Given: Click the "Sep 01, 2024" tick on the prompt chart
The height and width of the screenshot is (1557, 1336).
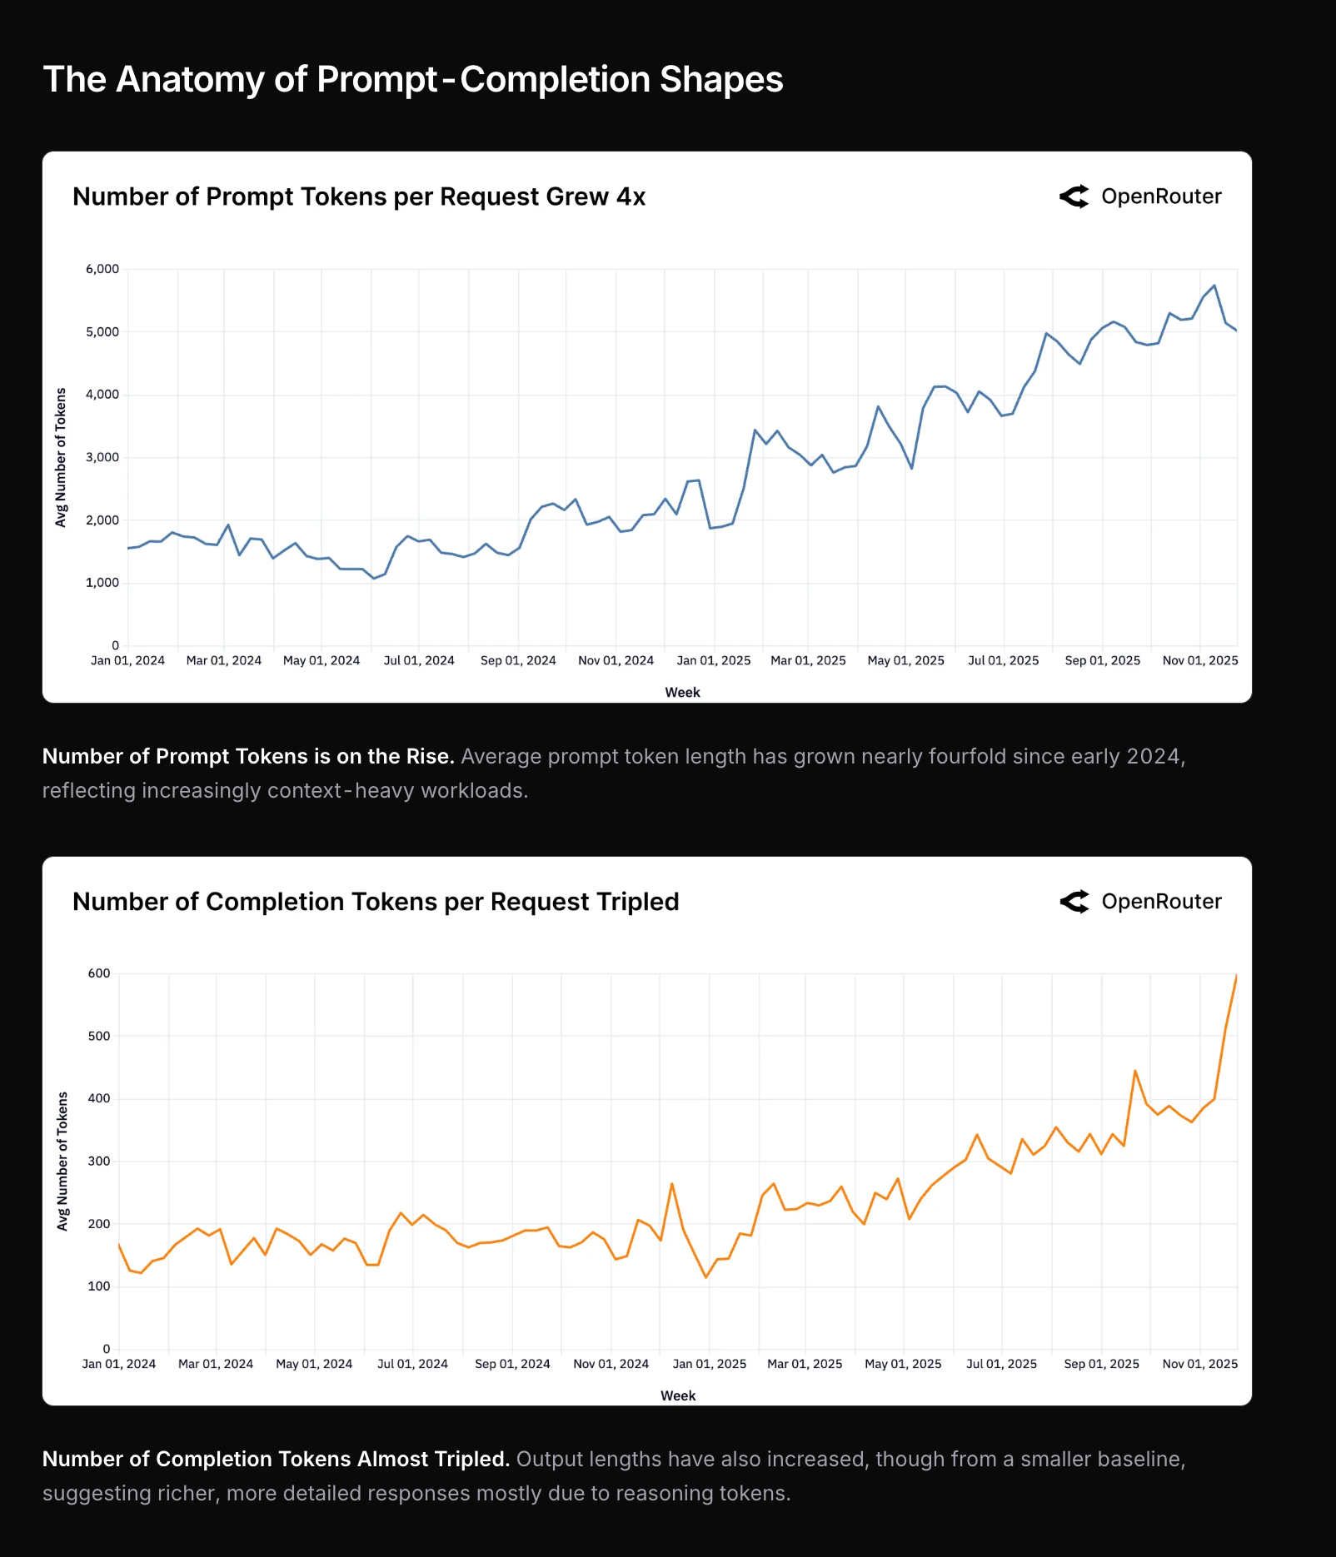Looking at the screenshot, I should [518, 660].
